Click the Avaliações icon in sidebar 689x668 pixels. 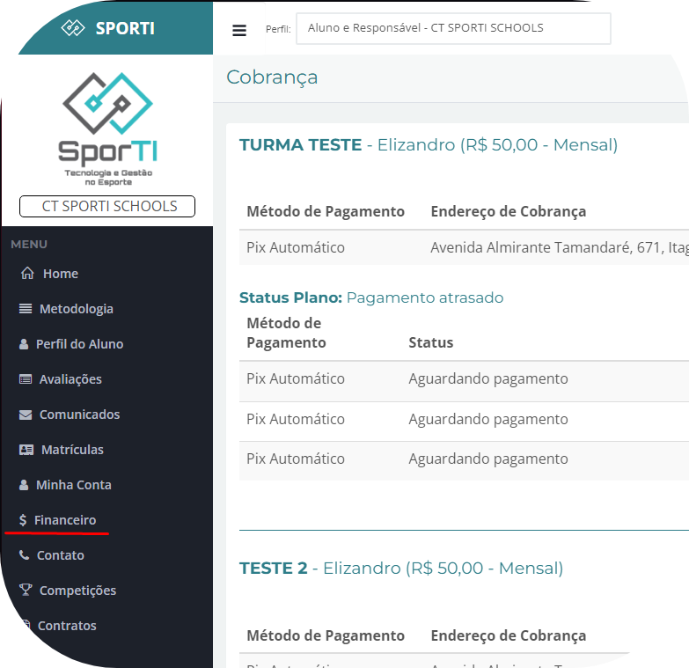point(26,379)
